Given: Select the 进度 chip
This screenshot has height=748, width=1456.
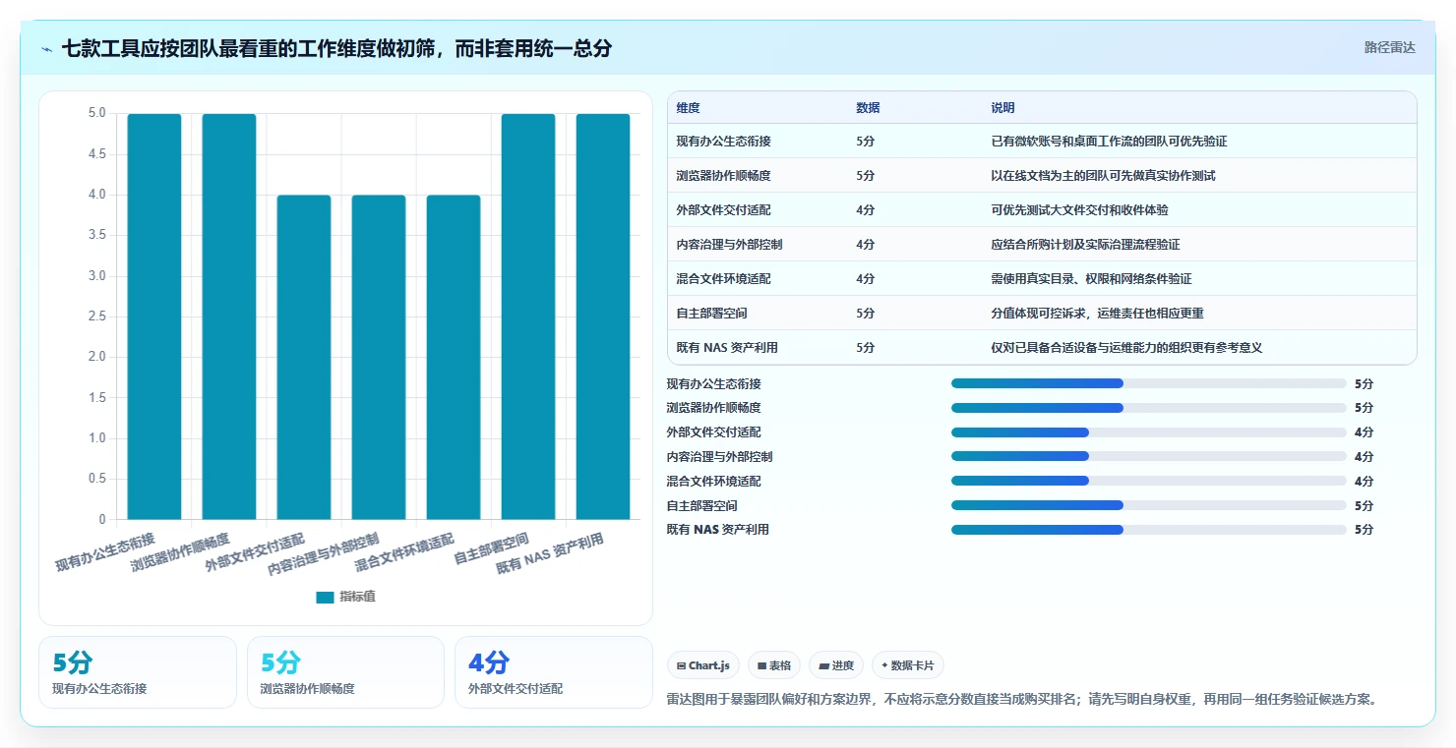Looking at the screenshot, I should click(836, 665).
